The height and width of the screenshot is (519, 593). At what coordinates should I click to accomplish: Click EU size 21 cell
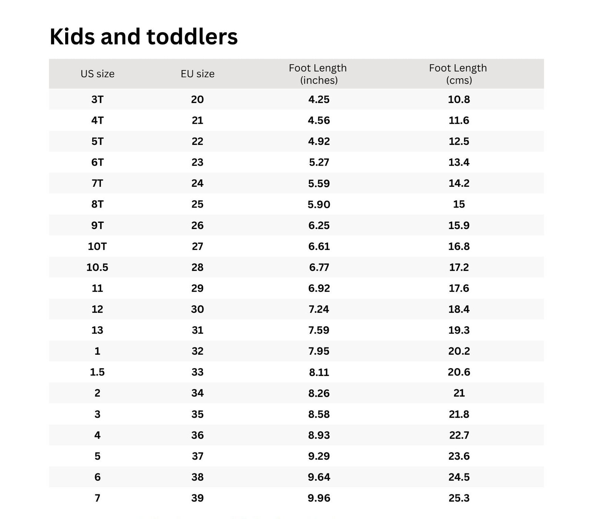tap(198, 120)
